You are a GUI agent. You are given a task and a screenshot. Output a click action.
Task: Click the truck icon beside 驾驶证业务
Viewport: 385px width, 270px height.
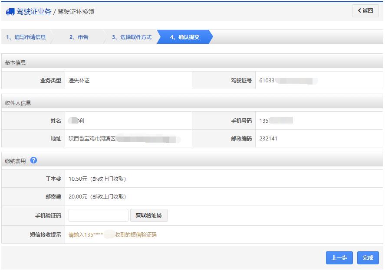tap(10, 12)
